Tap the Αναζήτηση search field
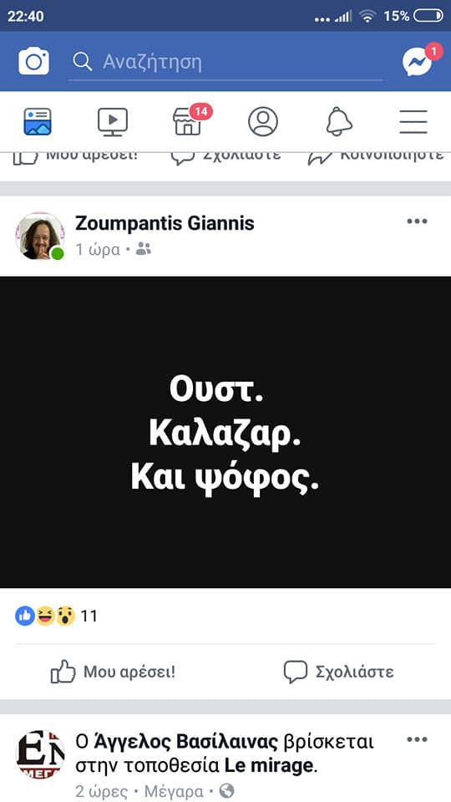This screenshot has height=802, width=451. (x=225, y=63)
